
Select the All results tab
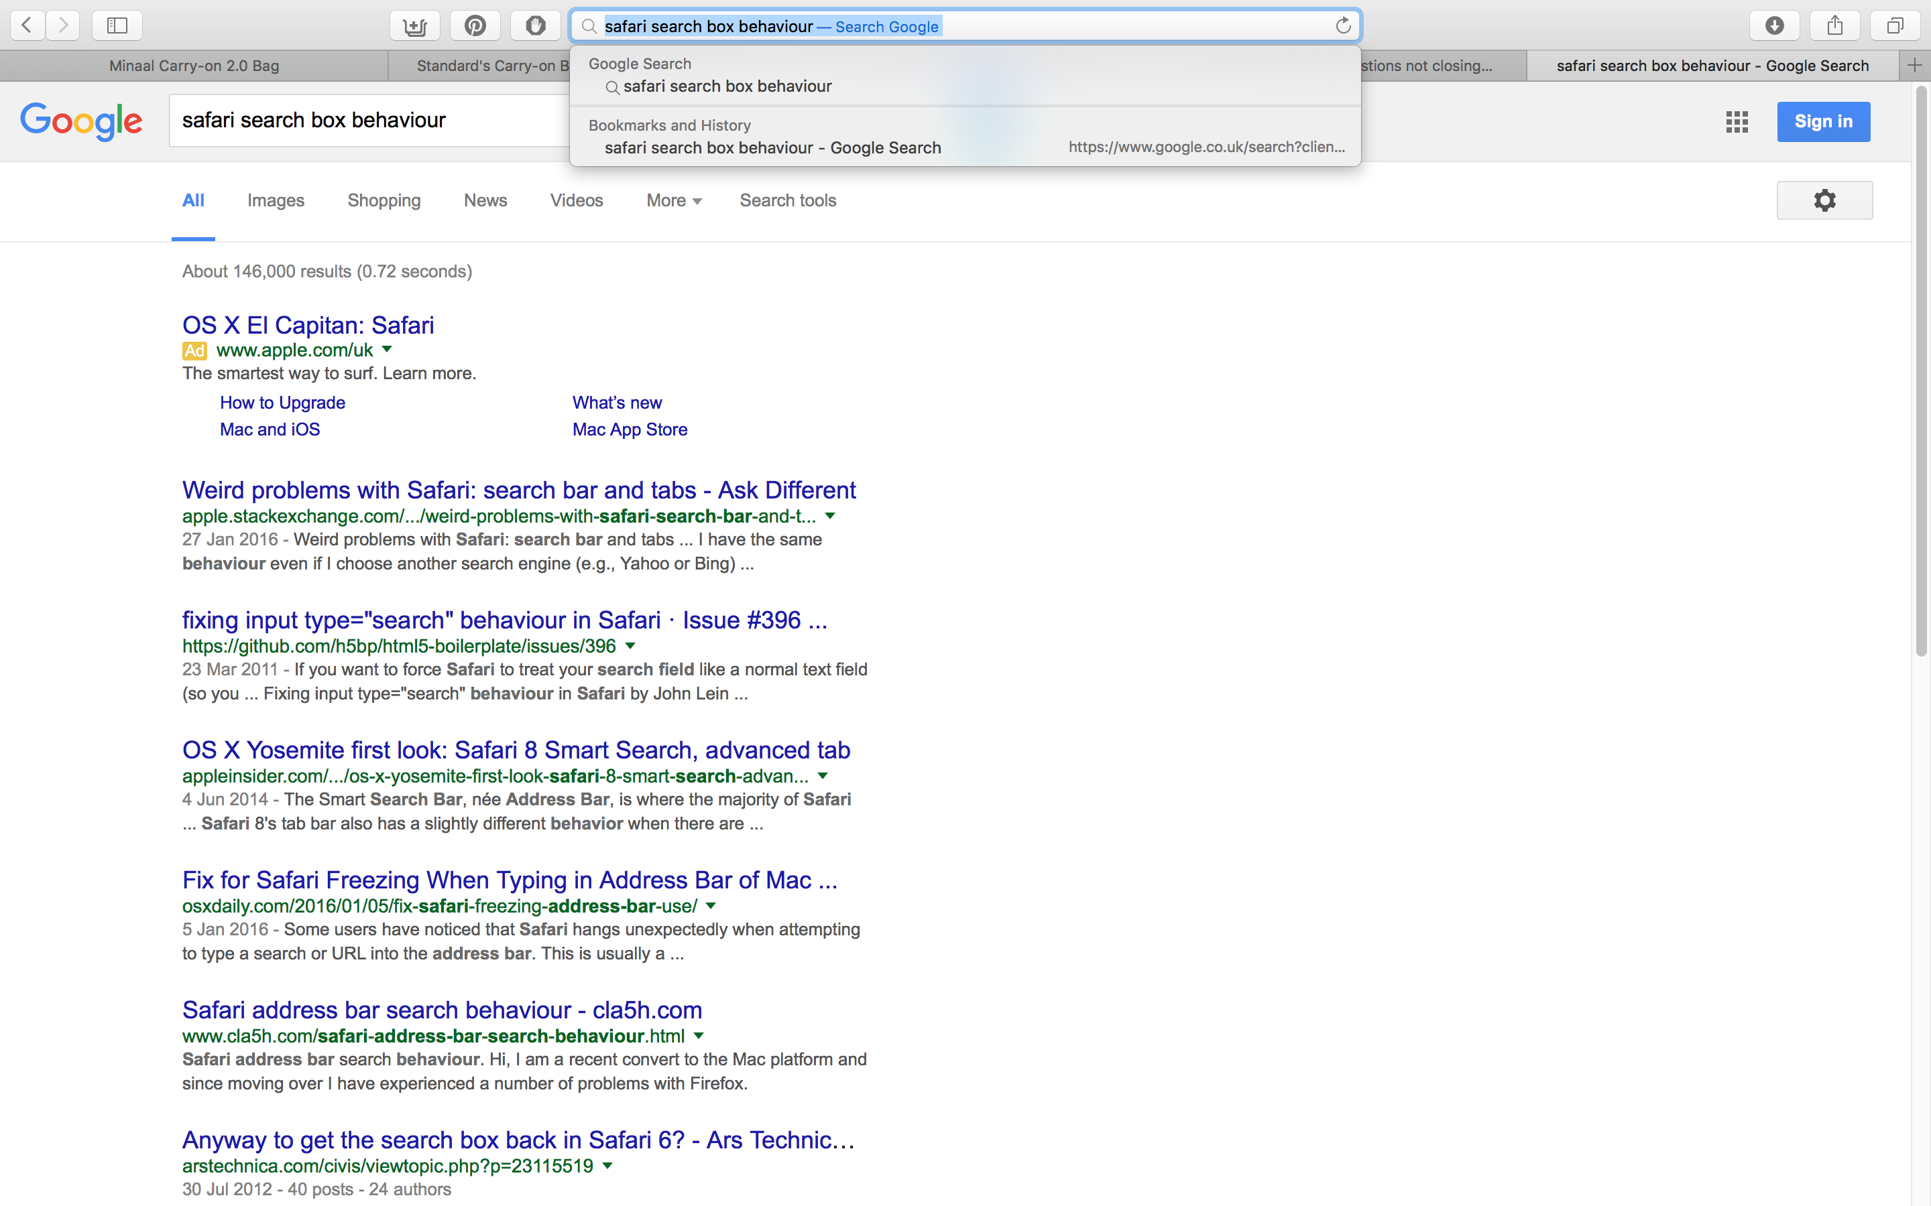click(x=193, y=200)
